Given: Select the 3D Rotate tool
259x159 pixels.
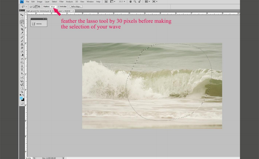Looking at the screenshot, I should [22, 81].
